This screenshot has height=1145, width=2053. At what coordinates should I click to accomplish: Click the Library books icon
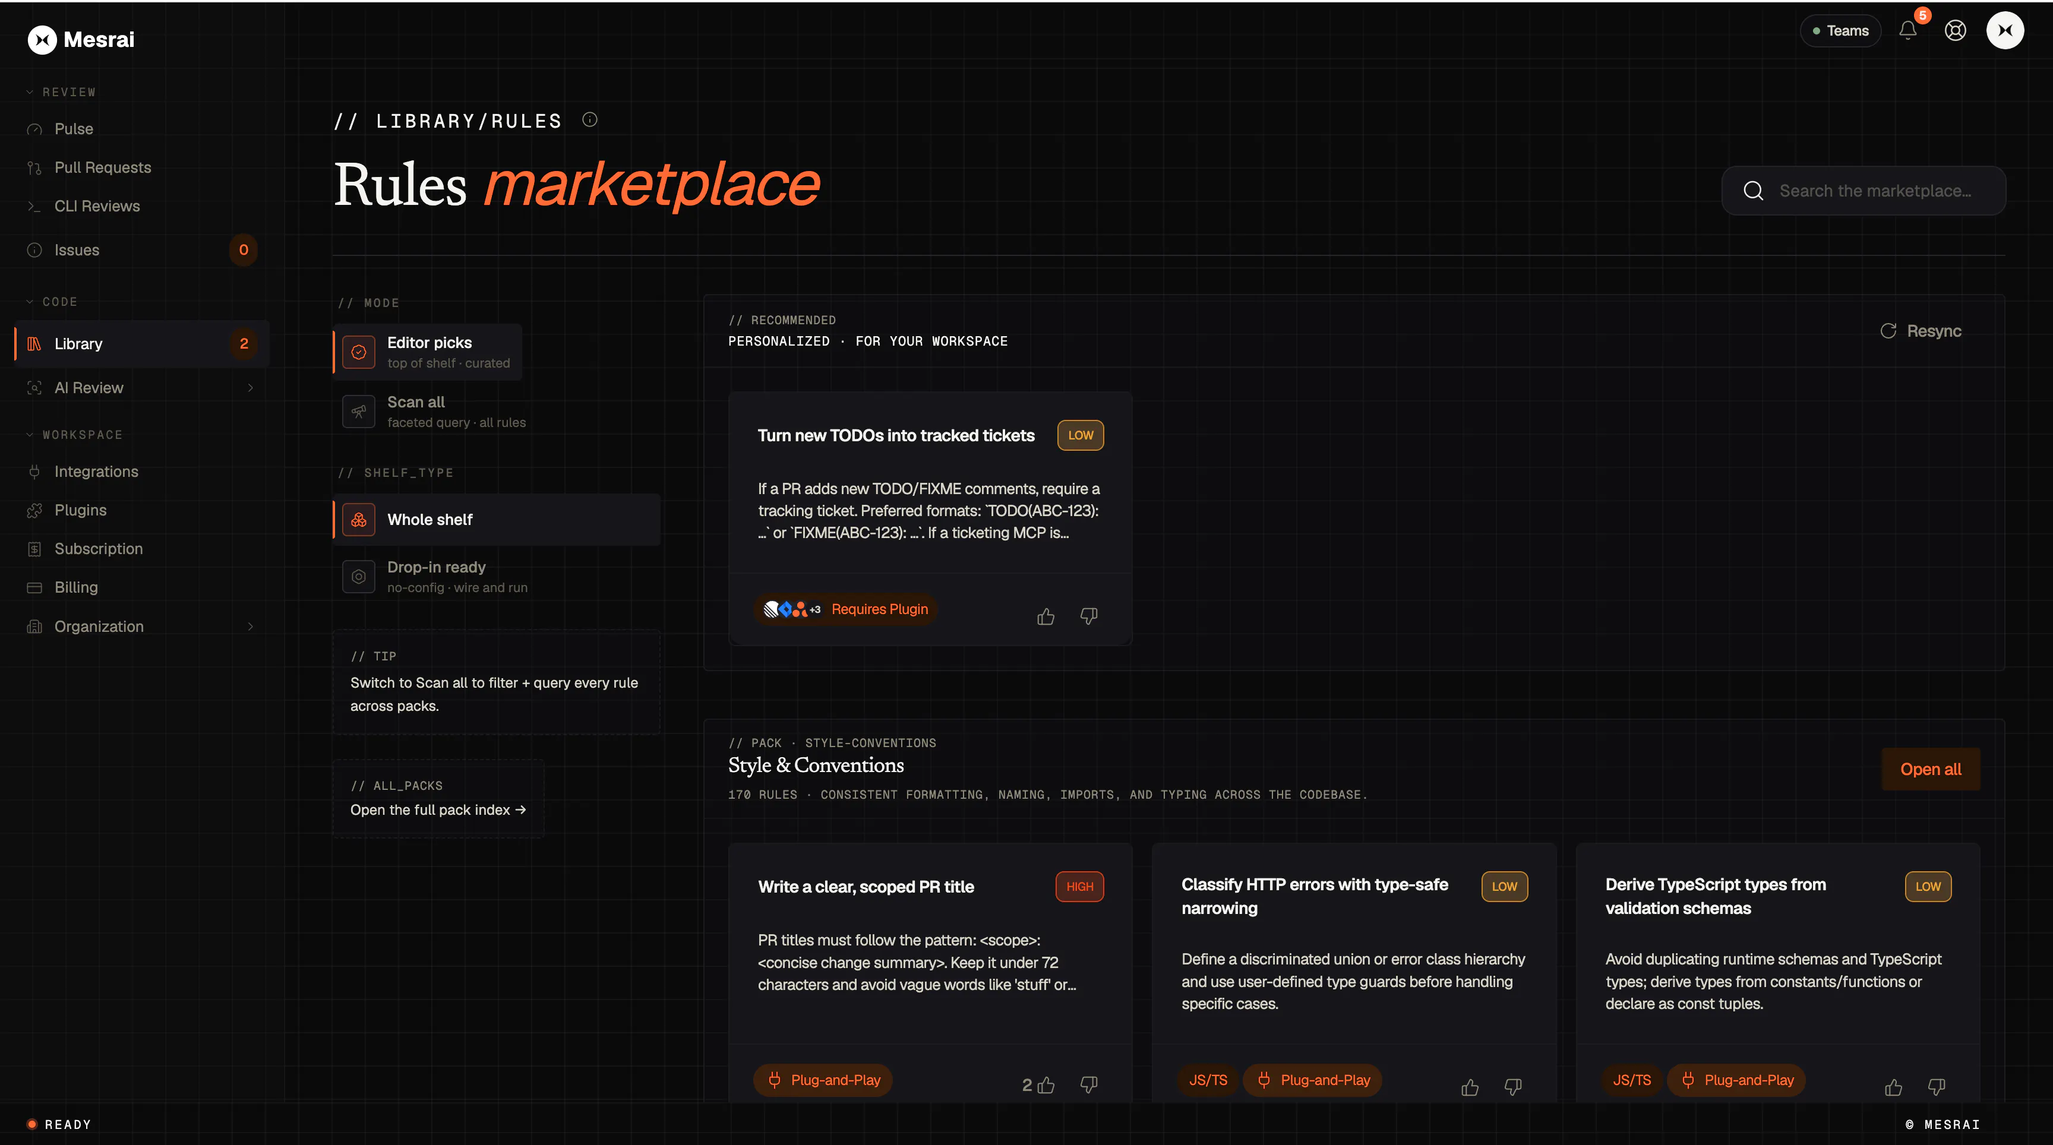(34, 344)
